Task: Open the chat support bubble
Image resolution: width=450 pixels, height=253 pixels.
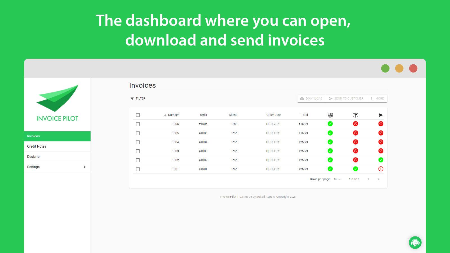Action: [x=415, y=243]
